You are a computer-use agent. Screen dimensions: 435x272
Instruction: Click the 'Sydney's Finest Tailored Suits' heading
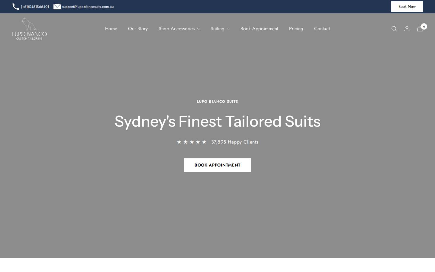point(217,121)
